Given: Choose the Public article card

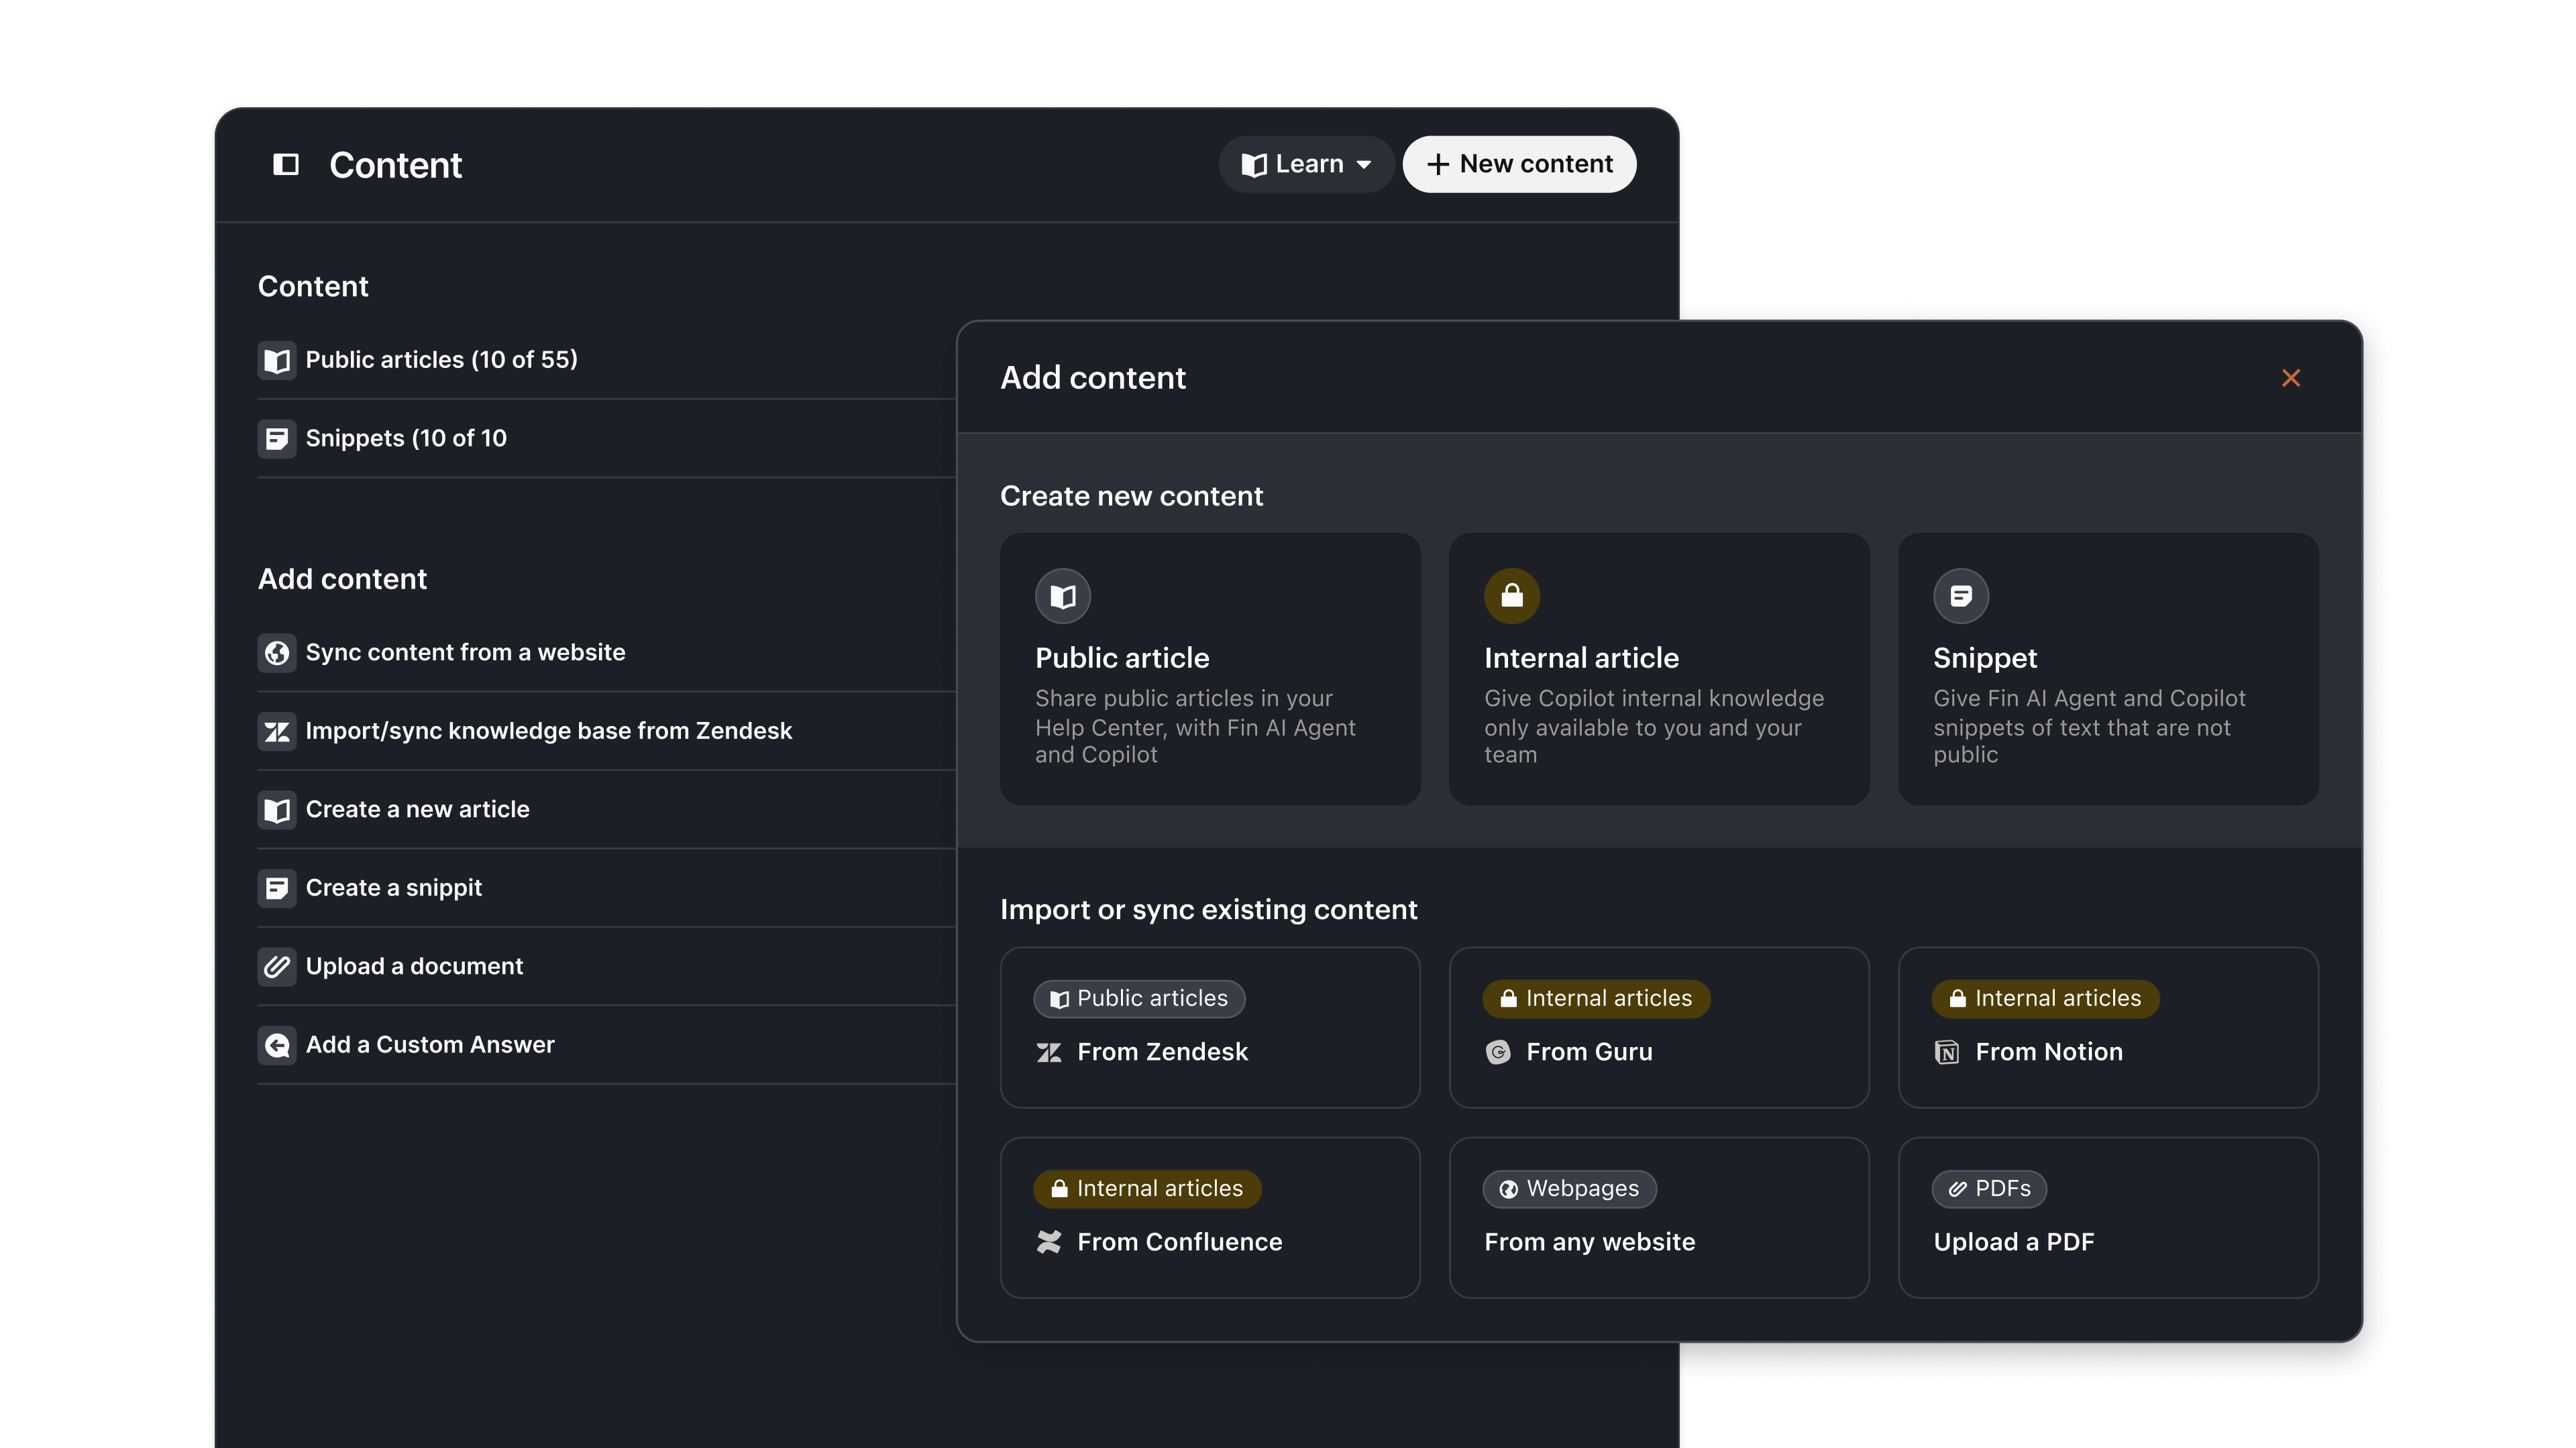Looking at the screenshot, I should tap(1210, 668).
